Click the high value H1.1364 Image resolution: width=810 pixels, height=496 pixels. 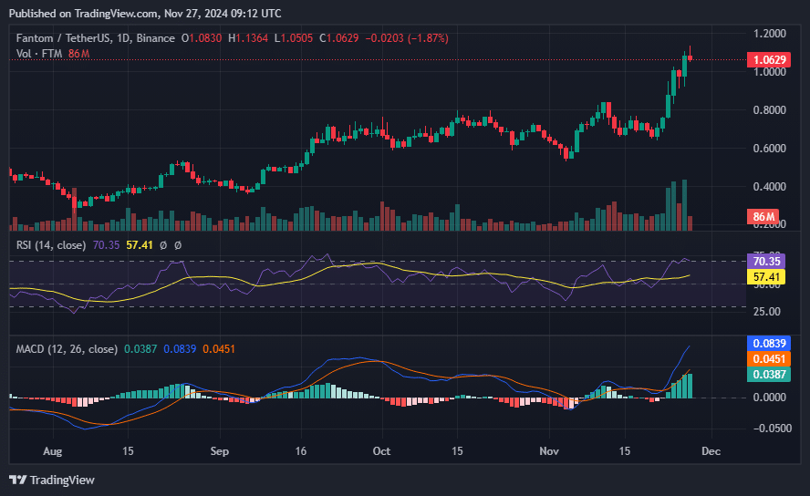click(248, 38)
